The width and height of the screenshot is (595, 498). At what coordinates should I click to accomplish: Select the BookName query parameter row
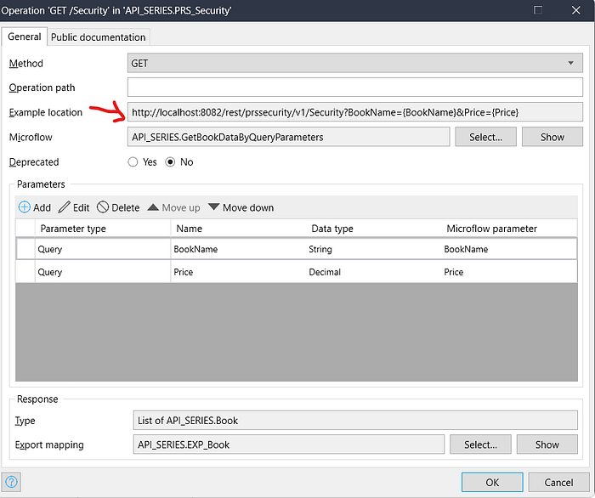click(297, 249)
